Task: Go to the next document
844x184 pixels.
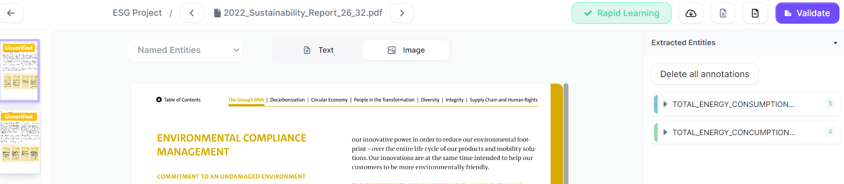Action: (402, 13)
